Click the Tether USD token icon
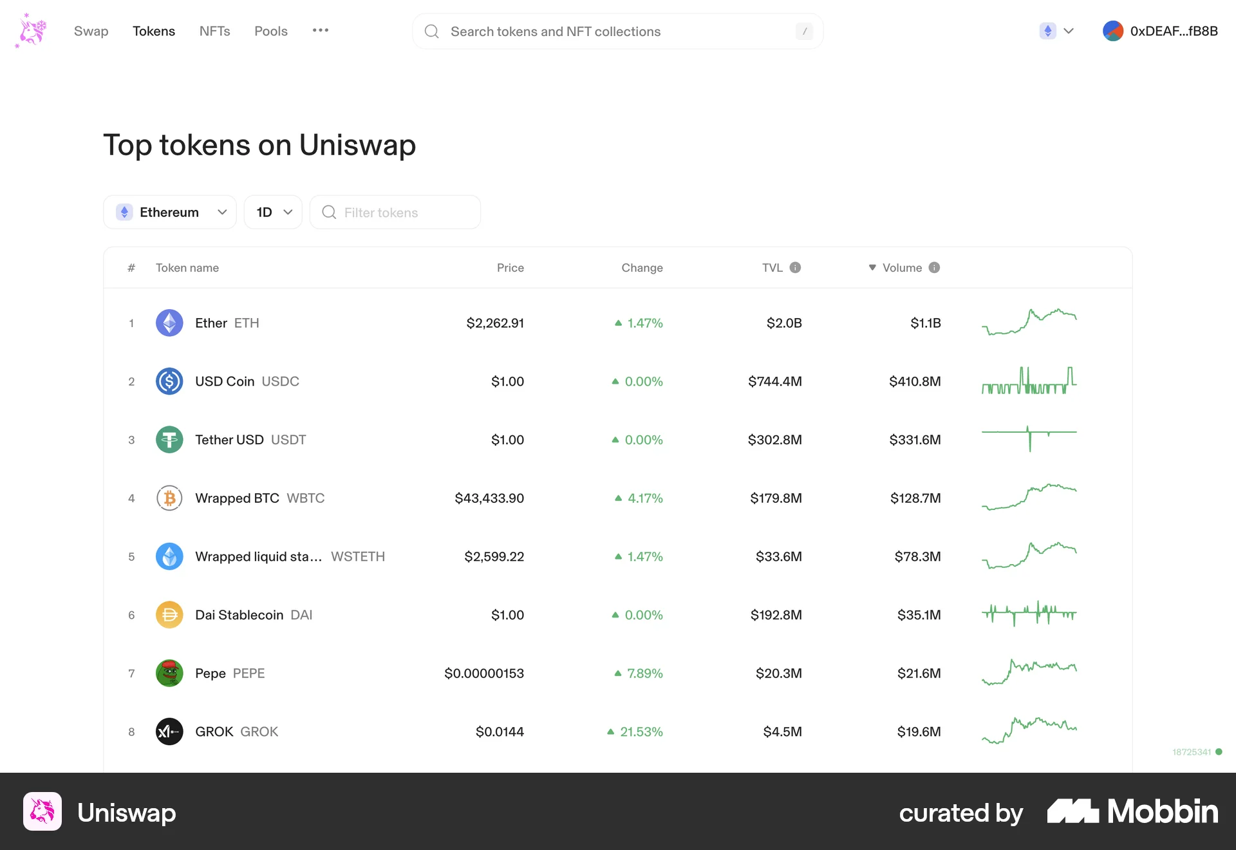The height and width of the screenshot is (850, 1236). coord(169,440)
